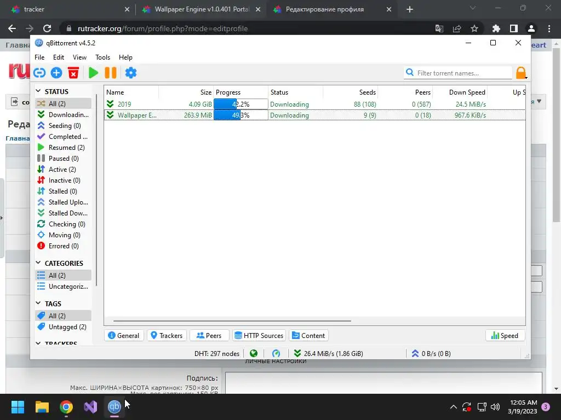The height and width of the screenshot is (420, 561).
Task: Click the Add Torrent File plus icon
Action: point(56,73)
